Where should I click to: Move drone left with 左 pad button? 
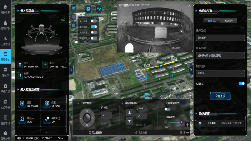[81, 118]
